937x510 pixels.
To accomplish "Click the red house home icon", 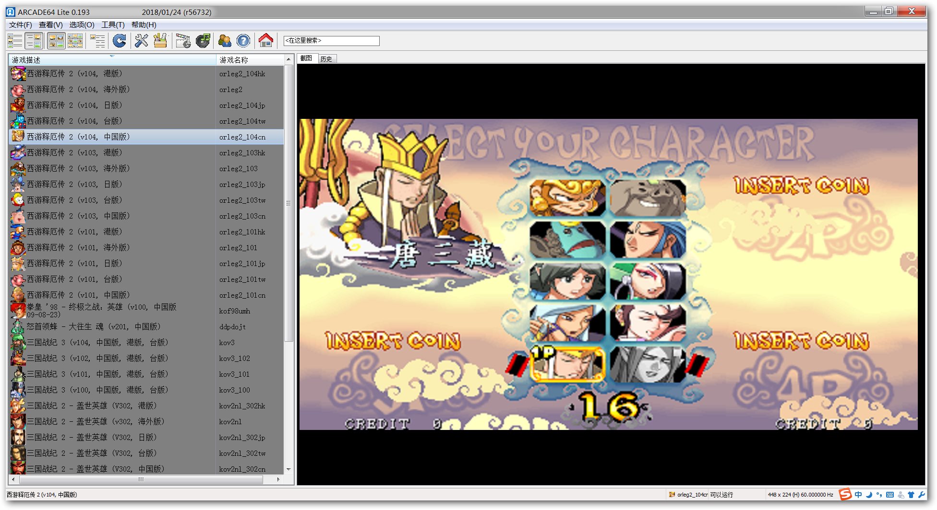I will click(x=265, y=41).
